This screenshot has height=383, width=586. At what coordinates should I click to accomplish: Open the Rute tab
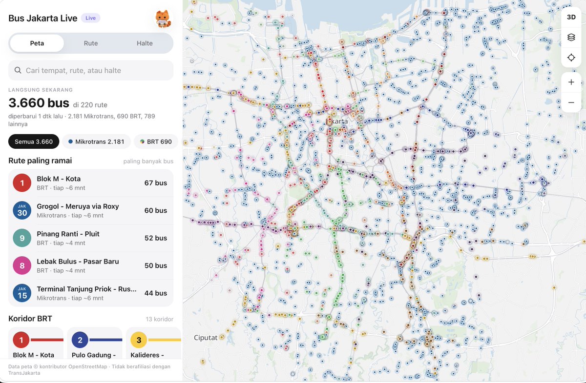[x=91, y=43]
